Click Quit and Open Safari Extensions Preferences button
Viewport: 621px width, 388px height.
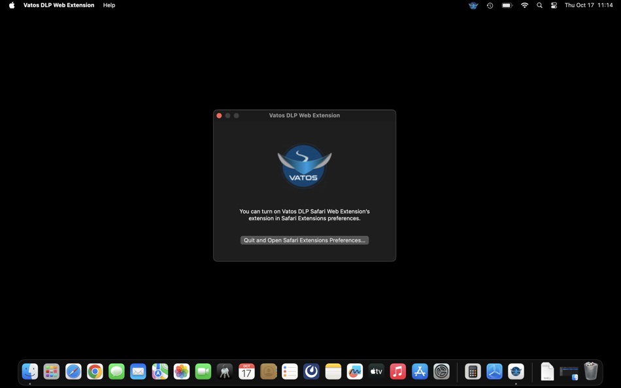304,240
